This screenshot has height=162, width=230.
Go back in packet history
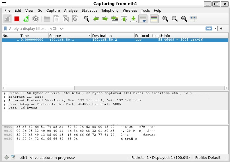click(x=96, y=19)
